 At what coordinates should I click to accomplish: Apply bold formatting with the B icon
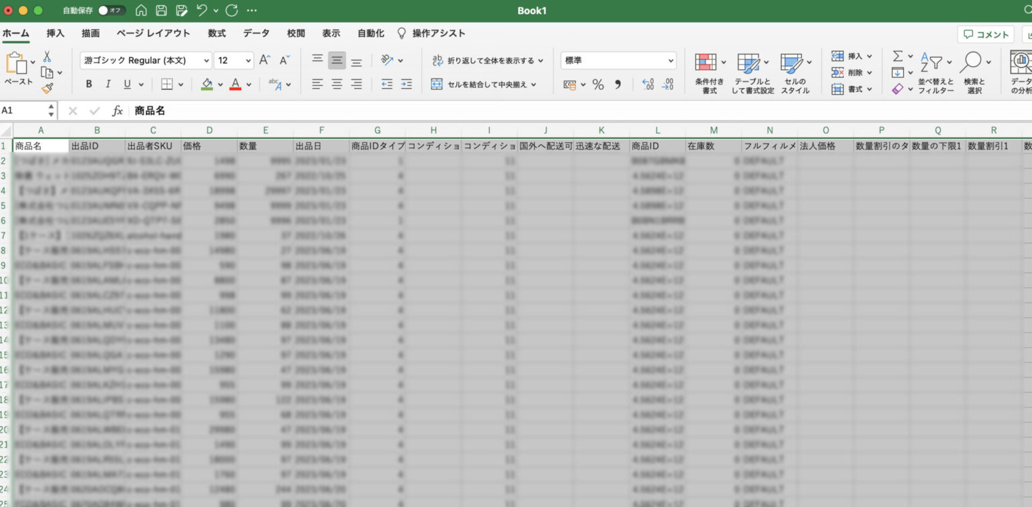point(88,84)
